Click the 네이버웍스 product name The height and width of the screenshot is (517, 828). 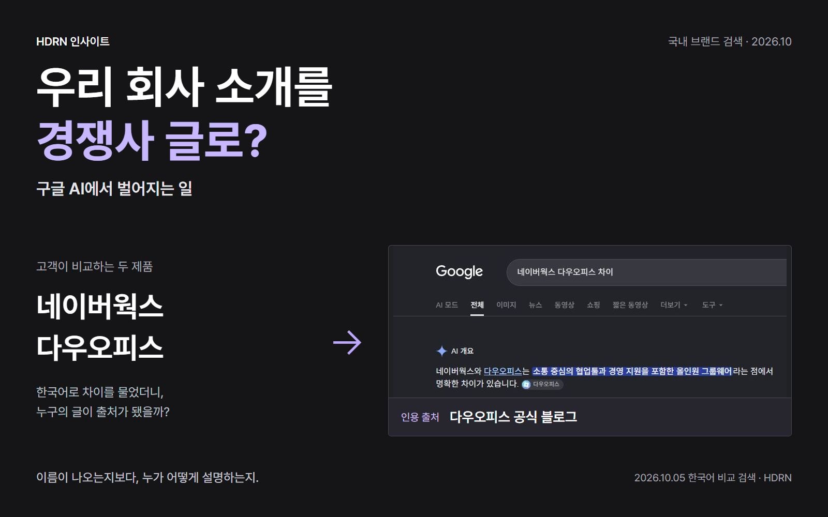pyautogui.click(x=100, y=306)
